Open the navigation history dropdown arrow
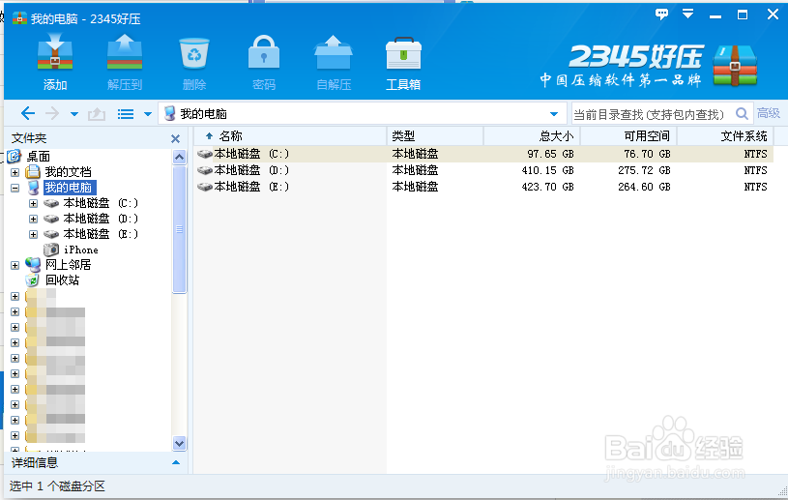The width and height of the screenshot is (788, 500). (x=74, y=114)
